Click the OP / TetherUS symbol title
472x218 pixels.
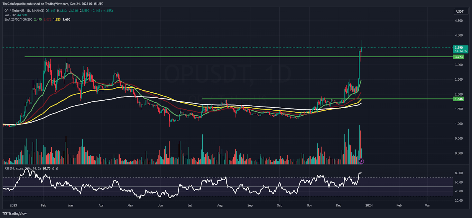[24, 11]
